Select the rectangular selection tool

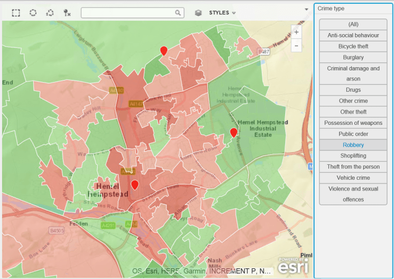[x=16, y=13]
